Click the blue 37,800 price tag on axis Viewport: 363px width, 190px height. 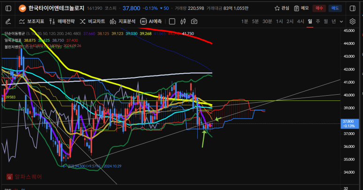point(349,124)
